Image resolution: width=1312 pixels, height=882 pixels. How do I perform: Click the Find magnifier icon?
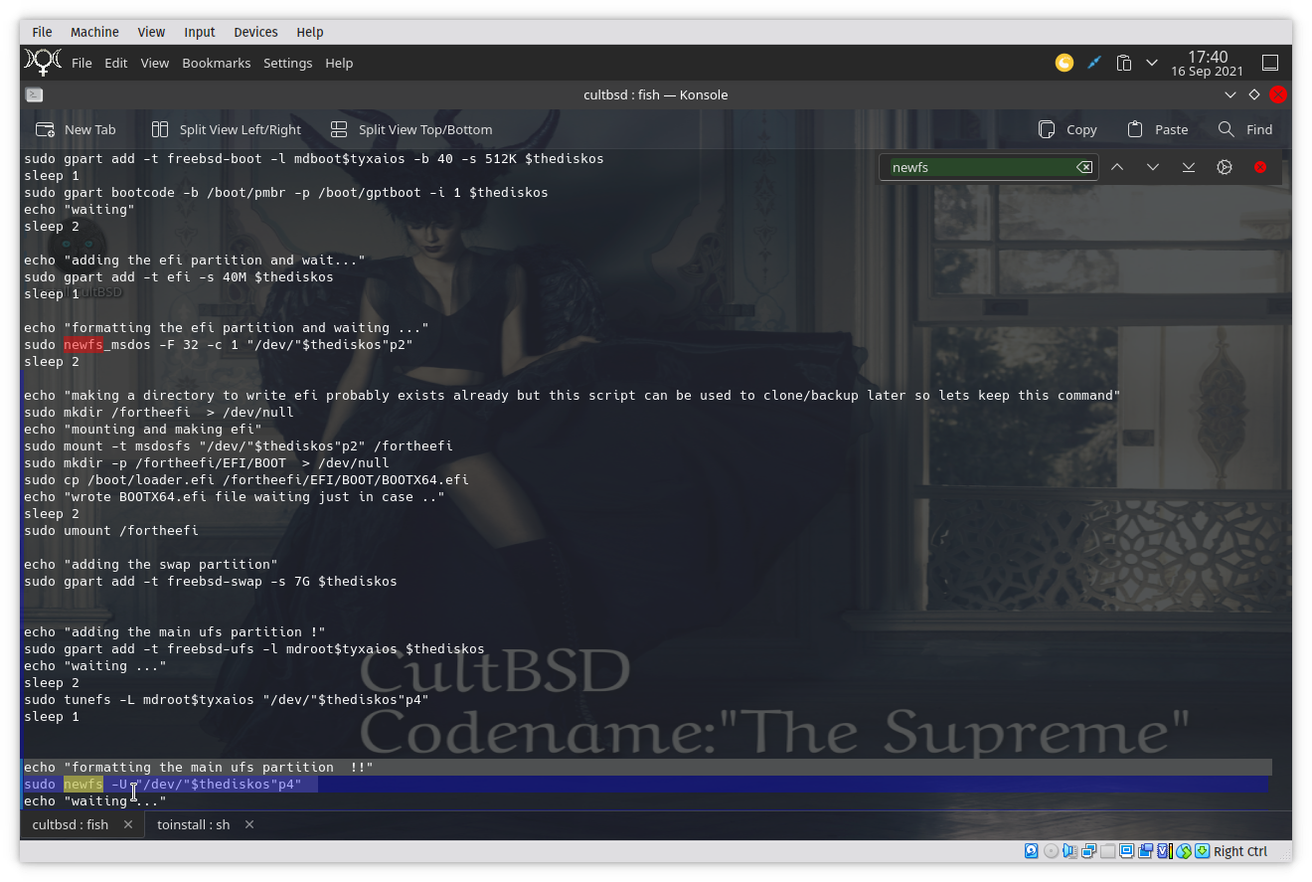pos(1227,129)
